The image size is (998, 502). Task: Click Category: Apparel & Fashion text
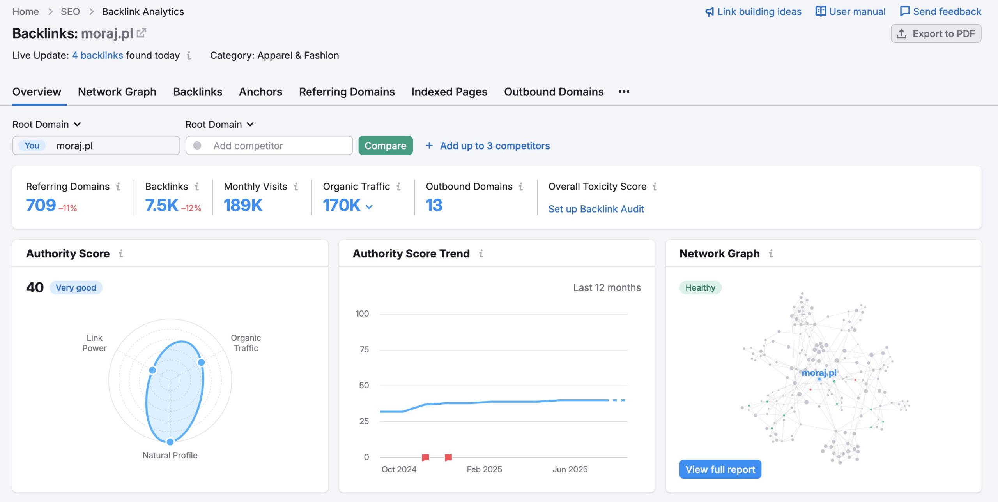[x=274, y=55]
